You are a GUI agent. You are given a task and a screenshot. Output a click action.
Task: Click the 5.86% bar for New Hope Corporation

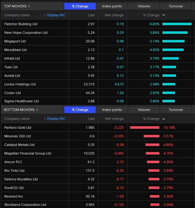[175, 33]
